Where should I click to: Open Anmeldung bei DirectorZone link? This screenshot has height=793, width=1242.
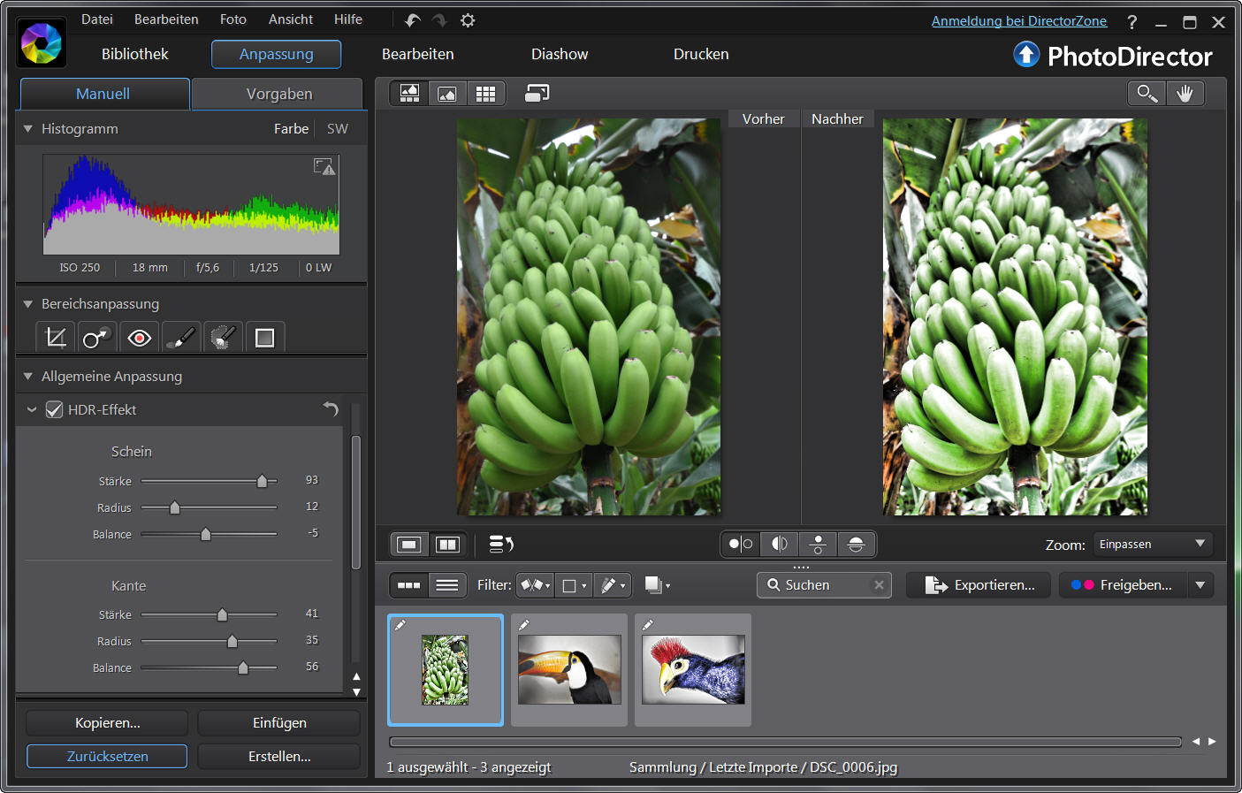1018,21
